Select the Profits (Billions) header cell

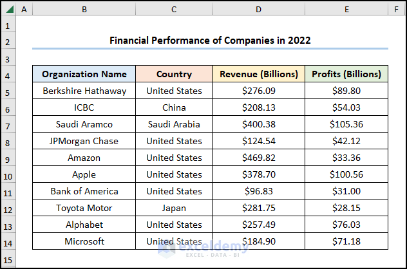tap(346, 74)
